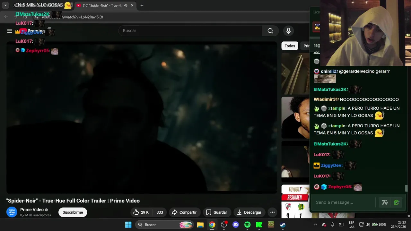Expand the tab search dropdown arrow
411x231 pixels.
[5, 5]
